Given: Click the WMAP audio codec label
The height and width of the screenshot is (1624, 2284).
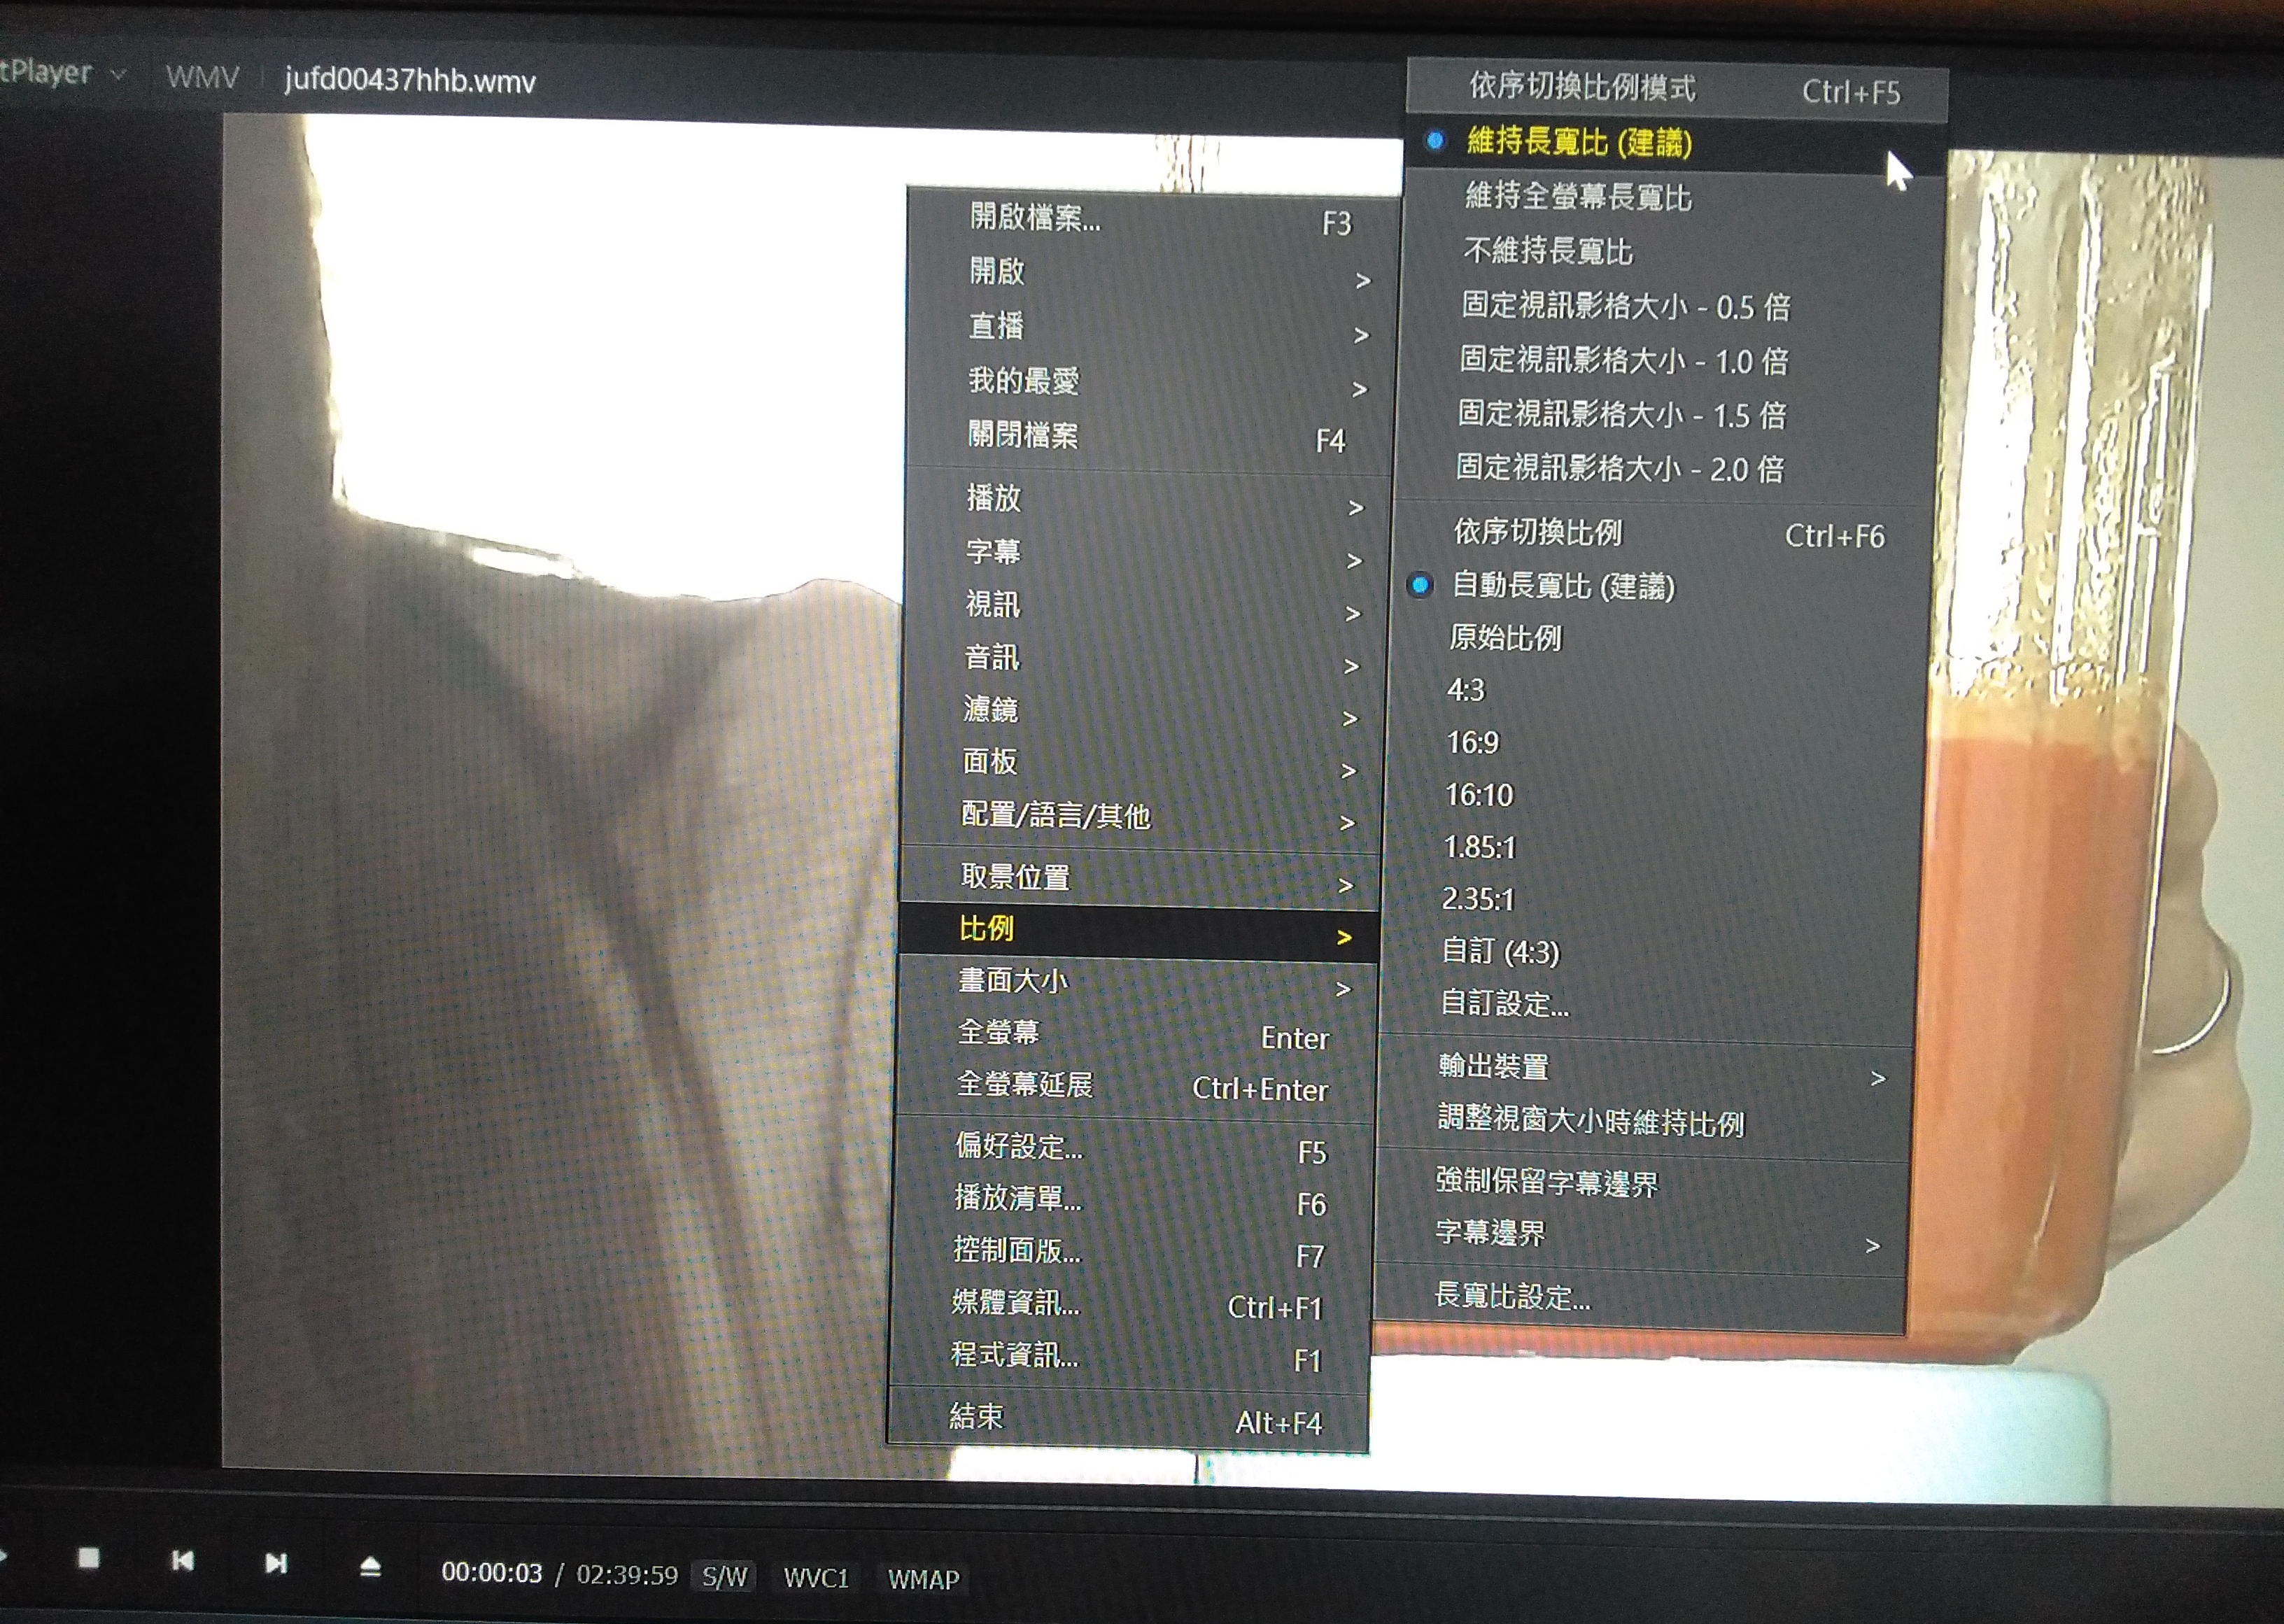Looking at the screenshot, I should pos(923,1579).
